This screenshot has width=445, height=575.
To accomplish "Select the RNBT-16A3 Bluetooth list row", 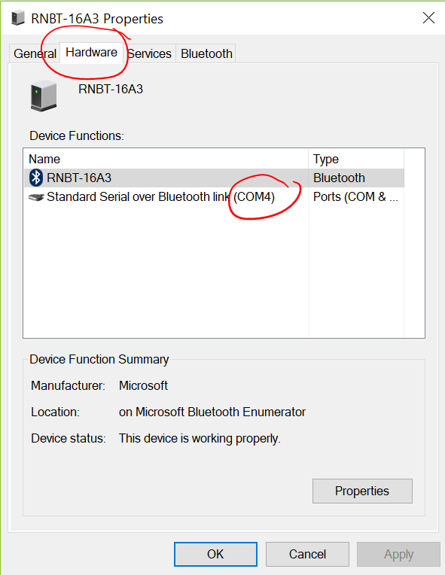I will coord(215,178).
